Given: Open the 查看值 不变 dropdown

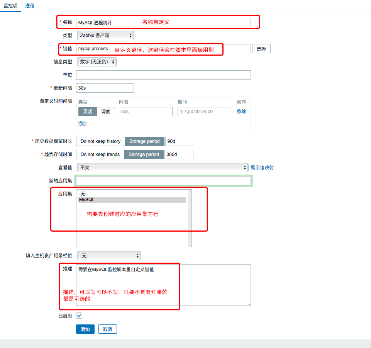Looking at the screenshot, I should (x=163, y=168).
